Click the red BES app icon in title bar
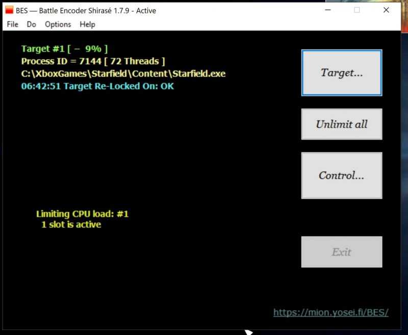The image size is (408, 335). pyautogui.click(x=9, y=10)
